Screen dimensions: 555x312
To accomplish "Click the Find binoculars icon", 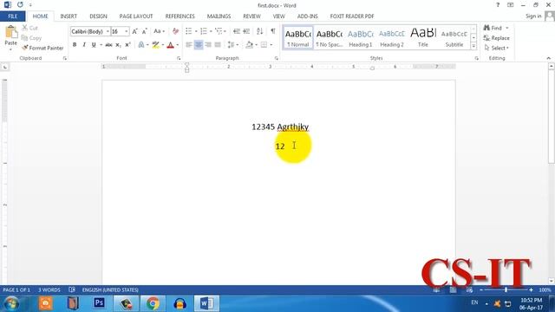I will click(x=486, y=28).
